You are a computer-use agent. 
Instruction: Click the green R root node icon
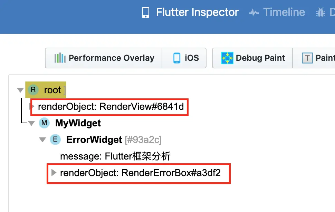[33, 90]
